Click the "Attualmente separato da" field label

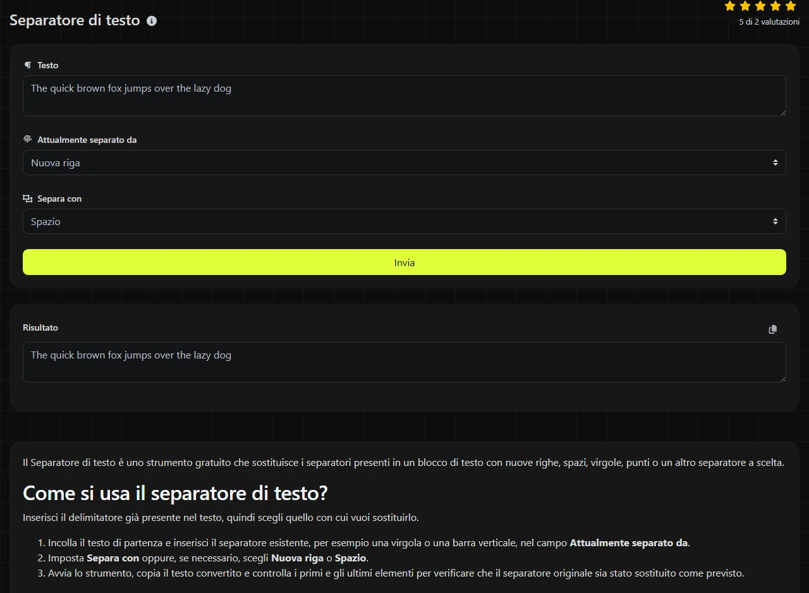tap(87, 140)
